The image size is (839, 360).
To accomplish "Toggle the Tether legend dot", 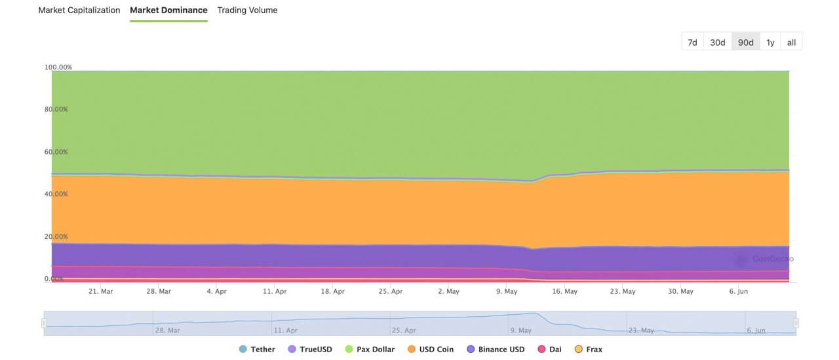I will pos(243,350).
